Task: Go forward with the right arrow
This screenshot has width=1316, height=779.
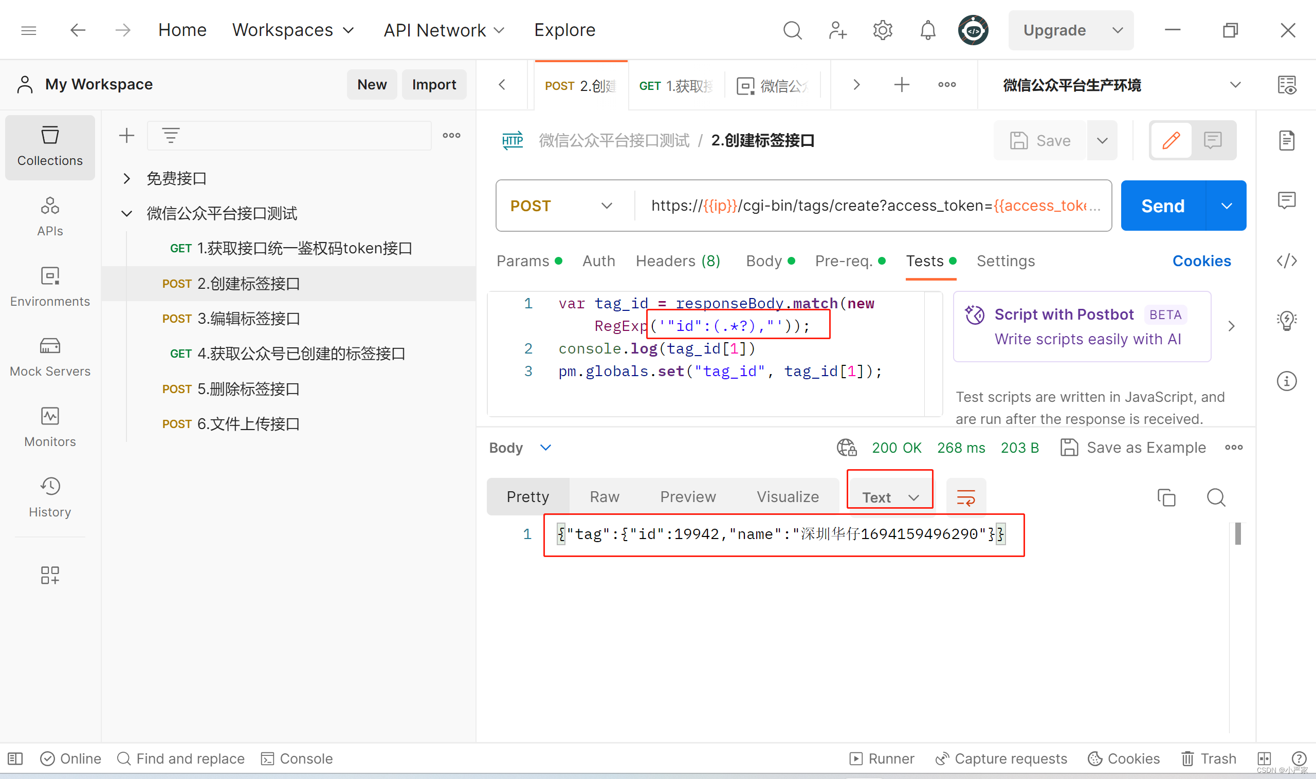Action: point(122,30)
